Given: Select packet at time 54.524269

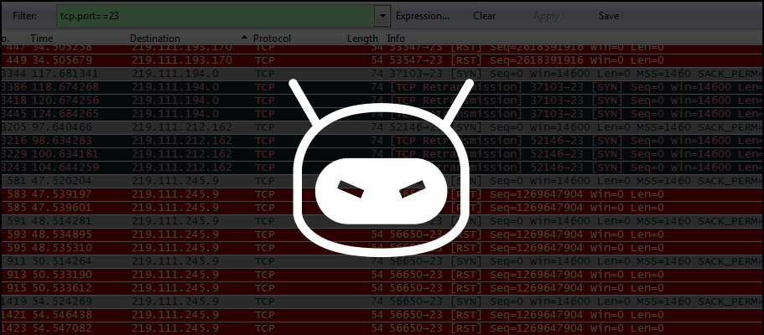Looking at the screenshot, I should (382, 301).
